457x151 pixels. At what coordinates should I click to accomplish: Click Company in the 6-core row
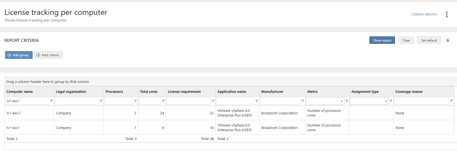point(64,128)
